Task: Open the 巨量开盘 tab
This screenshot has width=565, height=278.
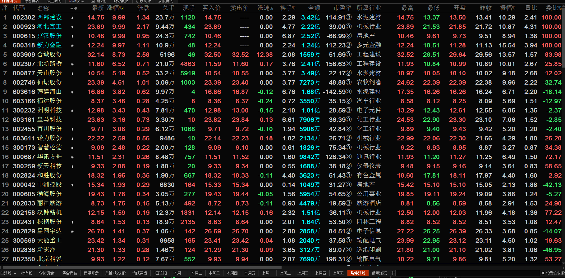Action: click(91, 273)
